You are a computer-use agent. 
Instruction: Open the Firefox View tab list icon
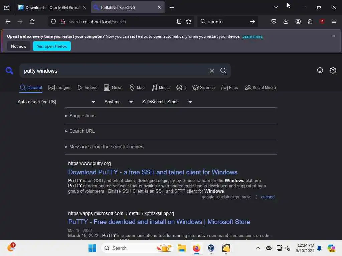[x=7, y=7]
